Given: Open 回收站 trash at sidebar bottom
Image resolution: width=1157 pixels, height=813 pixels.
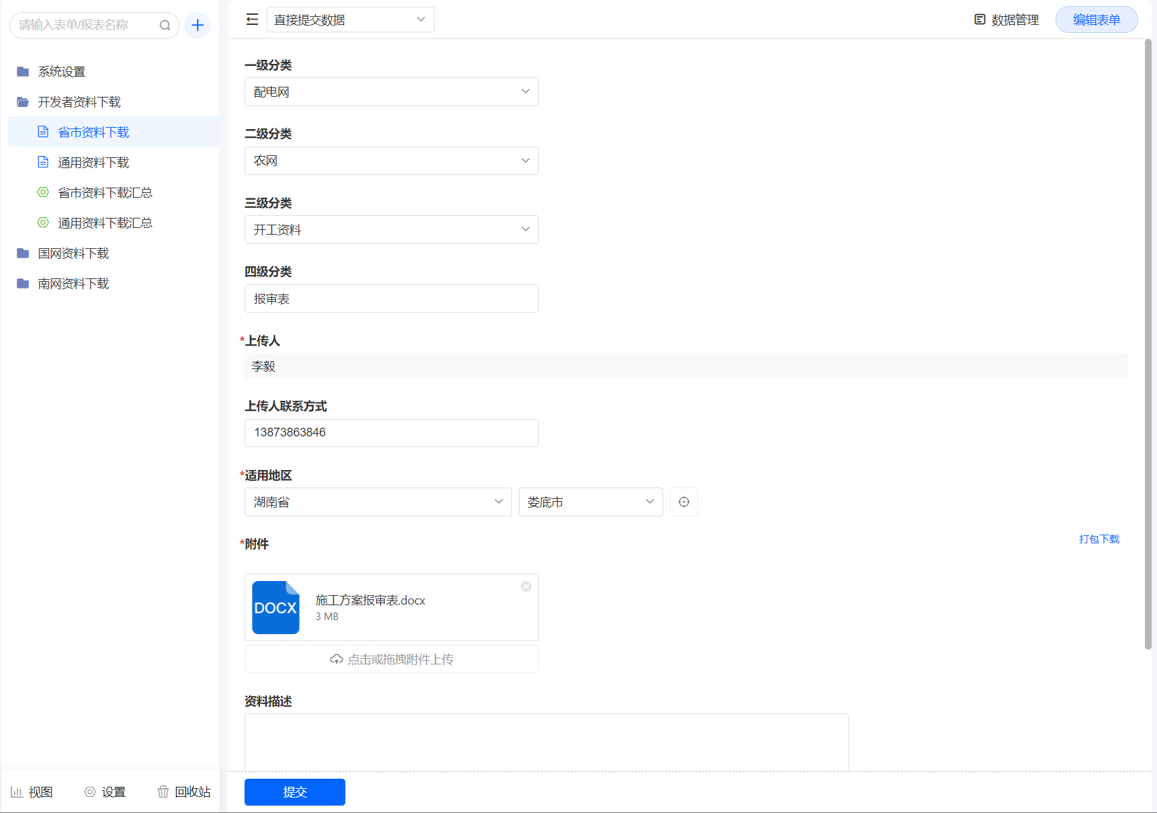Looking at the screenshot, I should 183,791.
